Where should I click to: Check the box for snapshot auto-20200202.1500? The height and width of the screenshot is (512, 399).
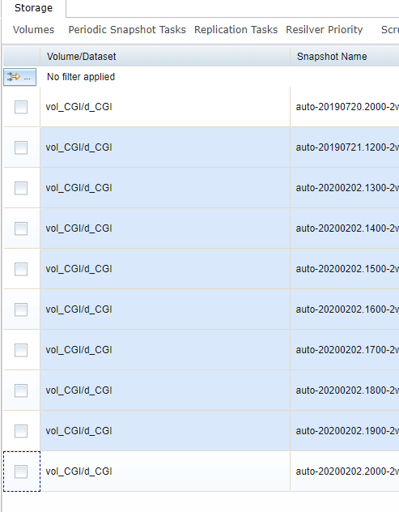(21, 269)
